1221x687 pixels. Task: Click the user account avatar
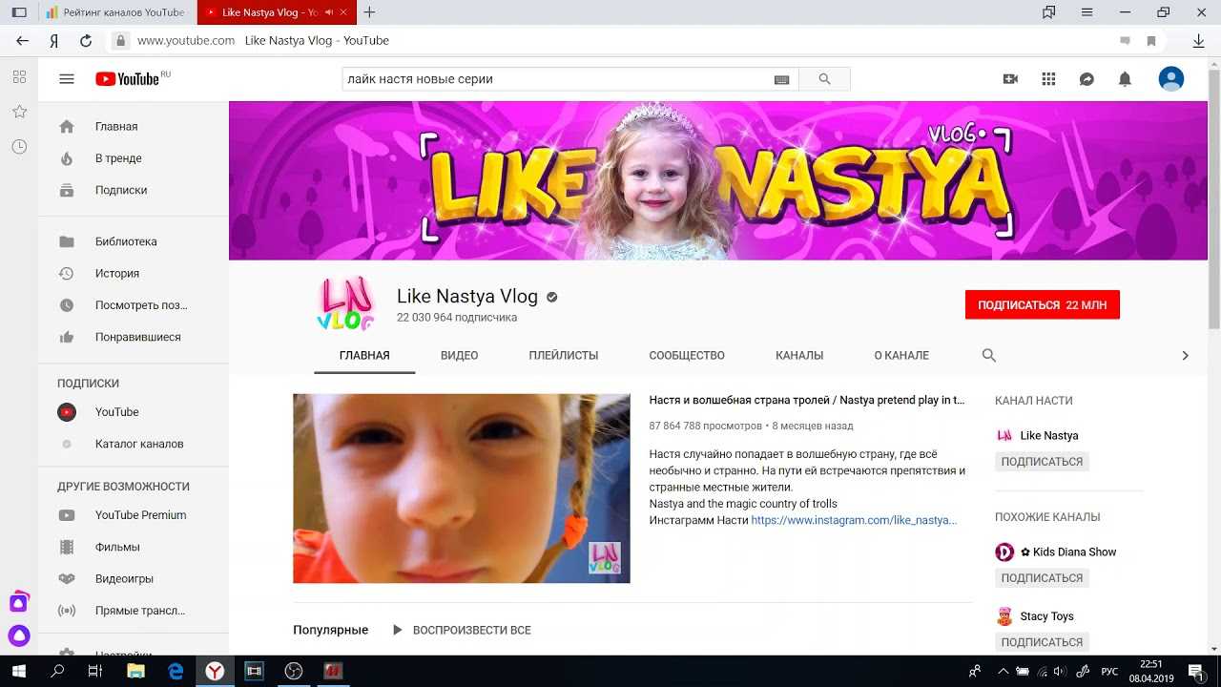[1170, 79]
